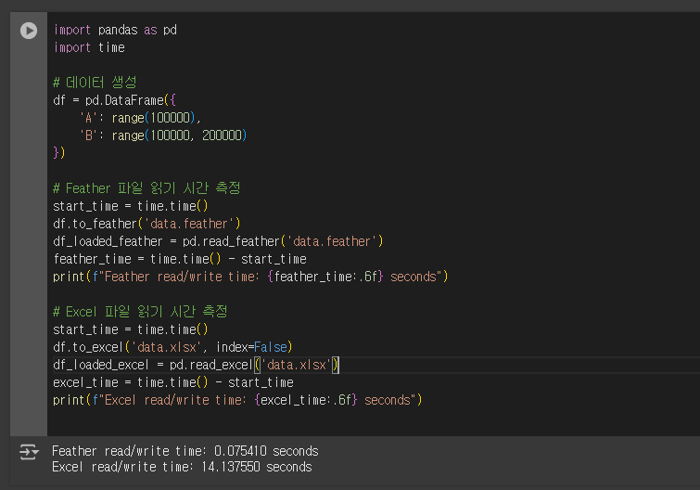700x490 pixels.
Task: Click the 'import time' line
Action: (x=89, y=47)
